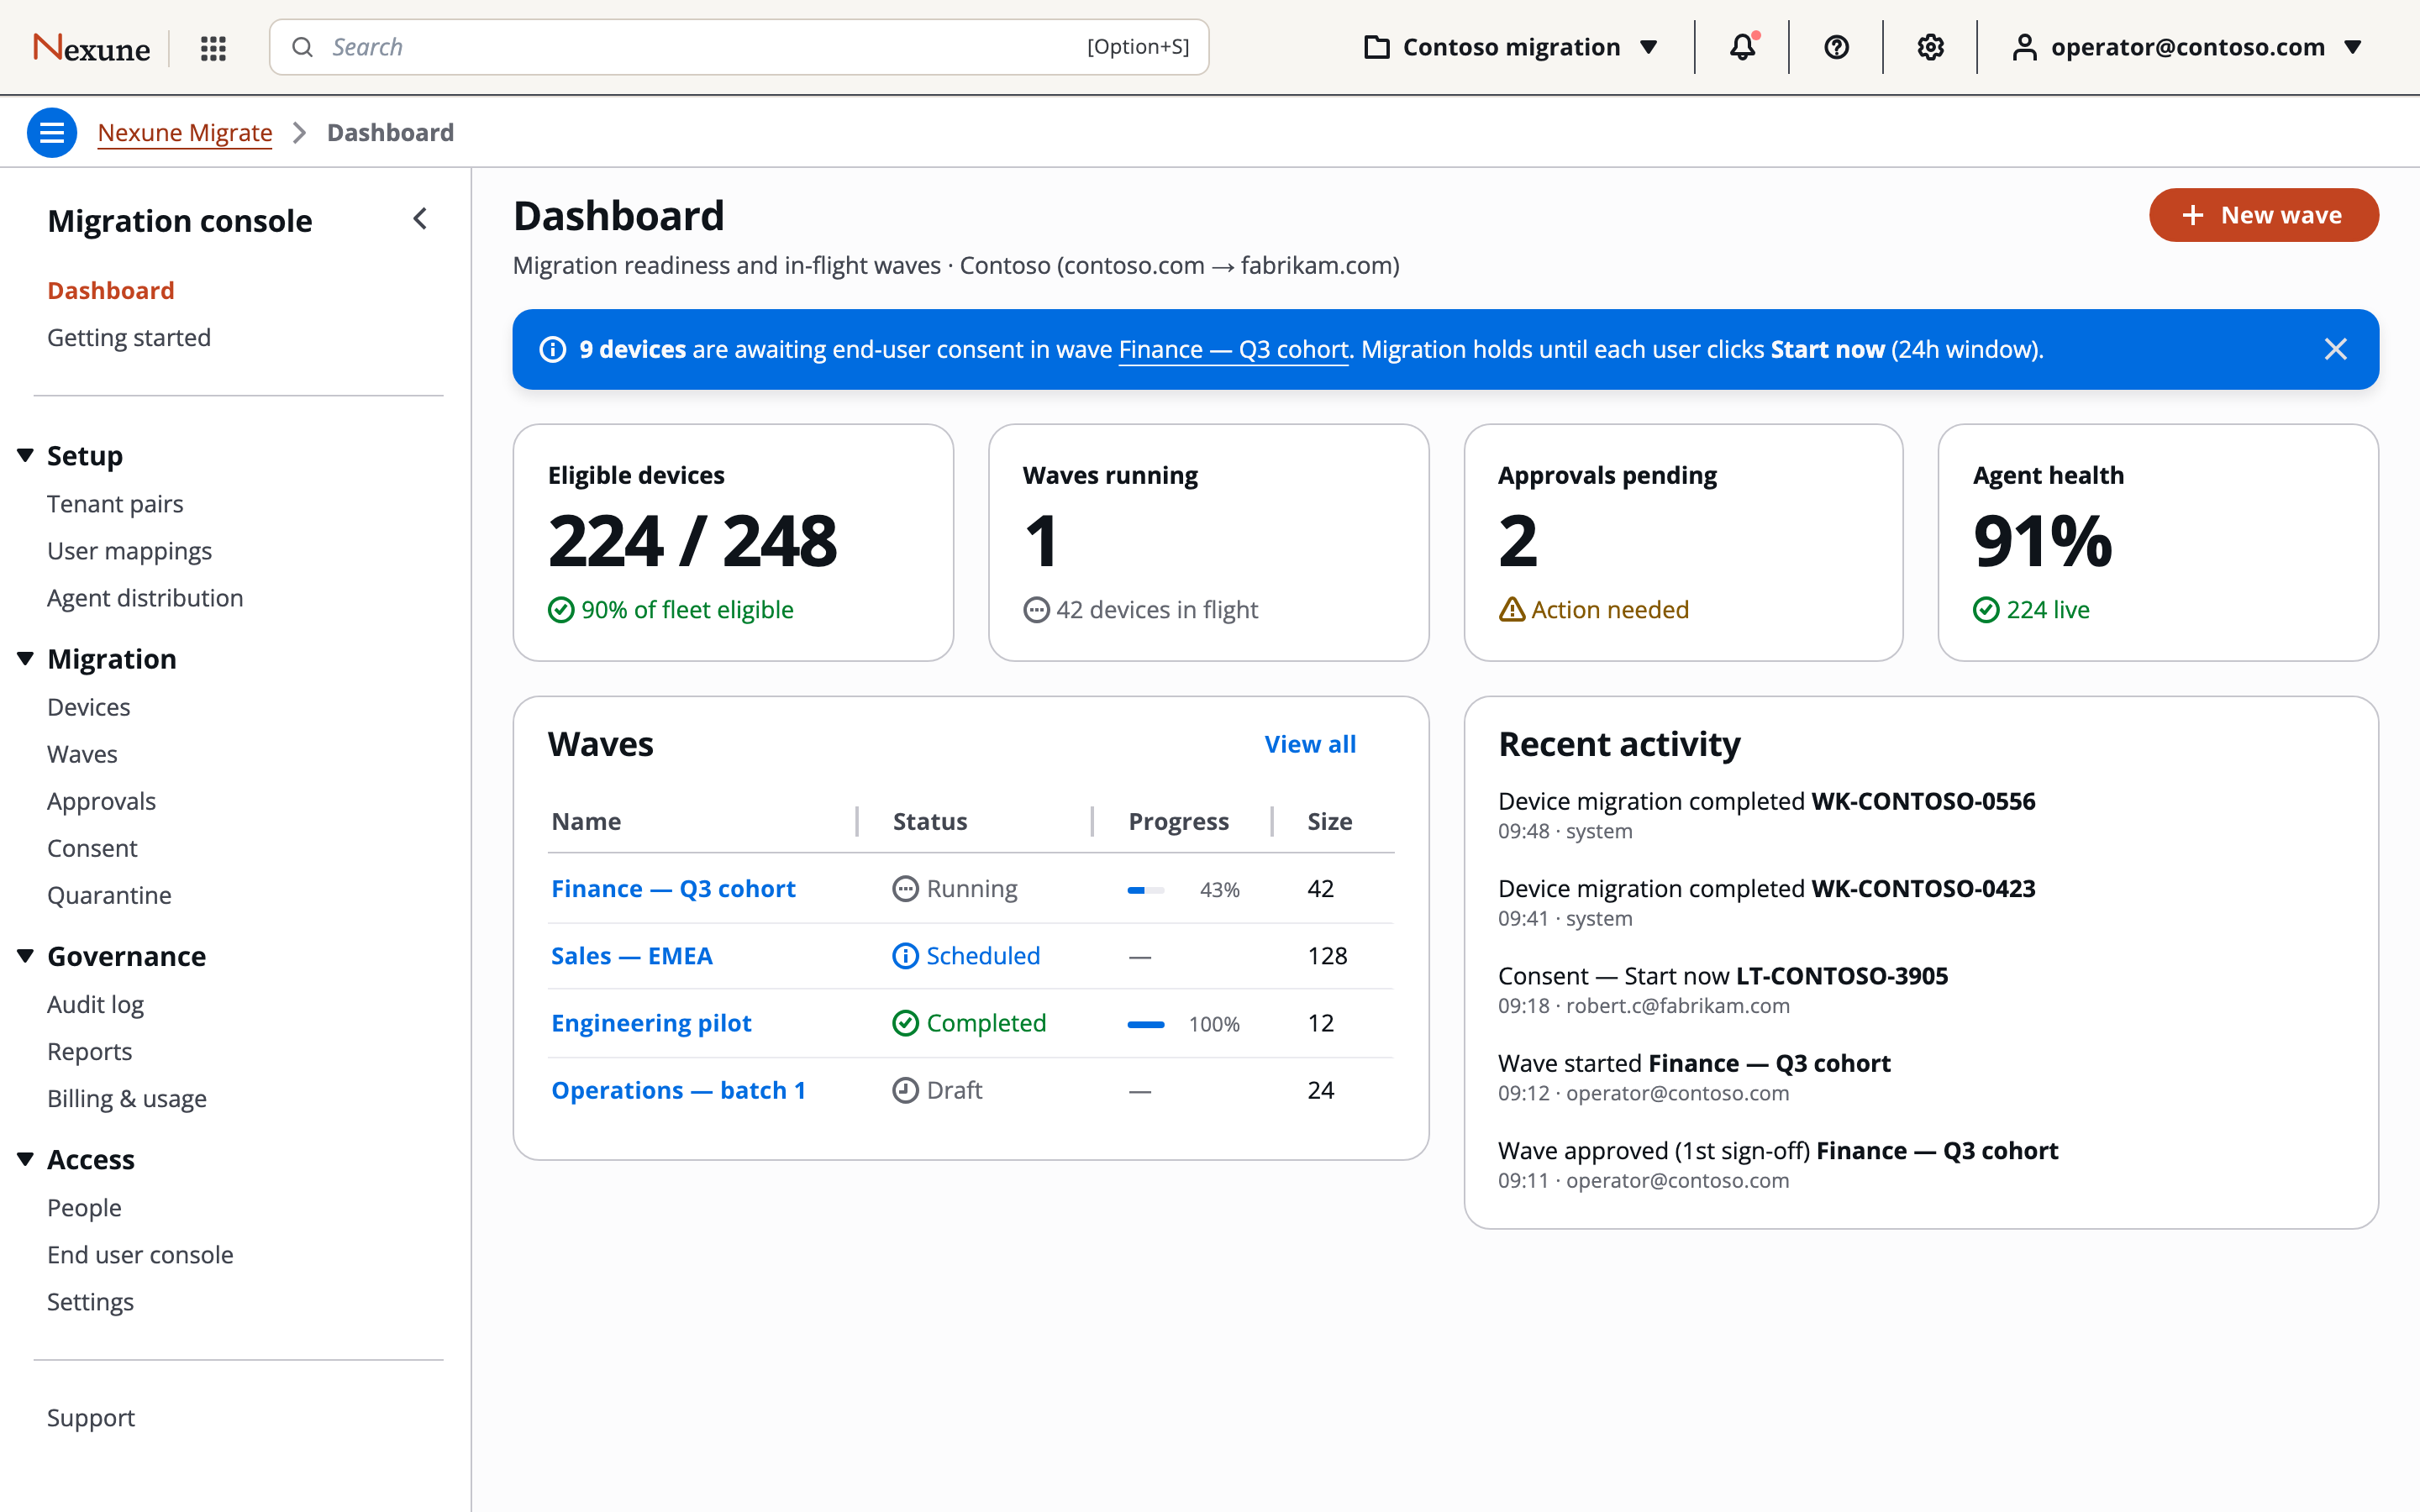Open People page
Viewport: 2420px width, 1512px height.
(84, 1207)
